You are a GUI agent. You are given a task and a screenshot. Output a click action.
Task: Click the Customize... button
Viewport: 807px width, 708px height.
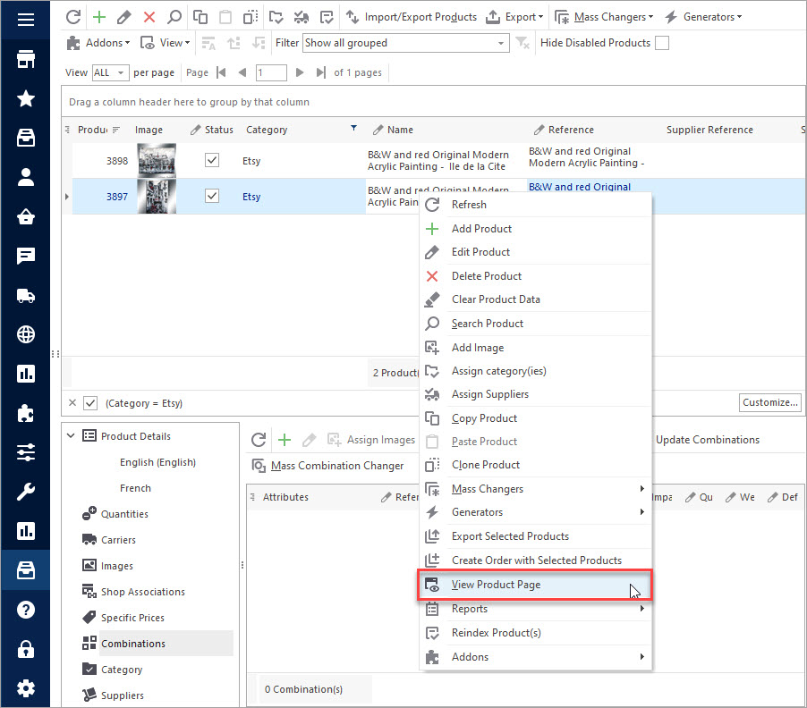point(770,402)
